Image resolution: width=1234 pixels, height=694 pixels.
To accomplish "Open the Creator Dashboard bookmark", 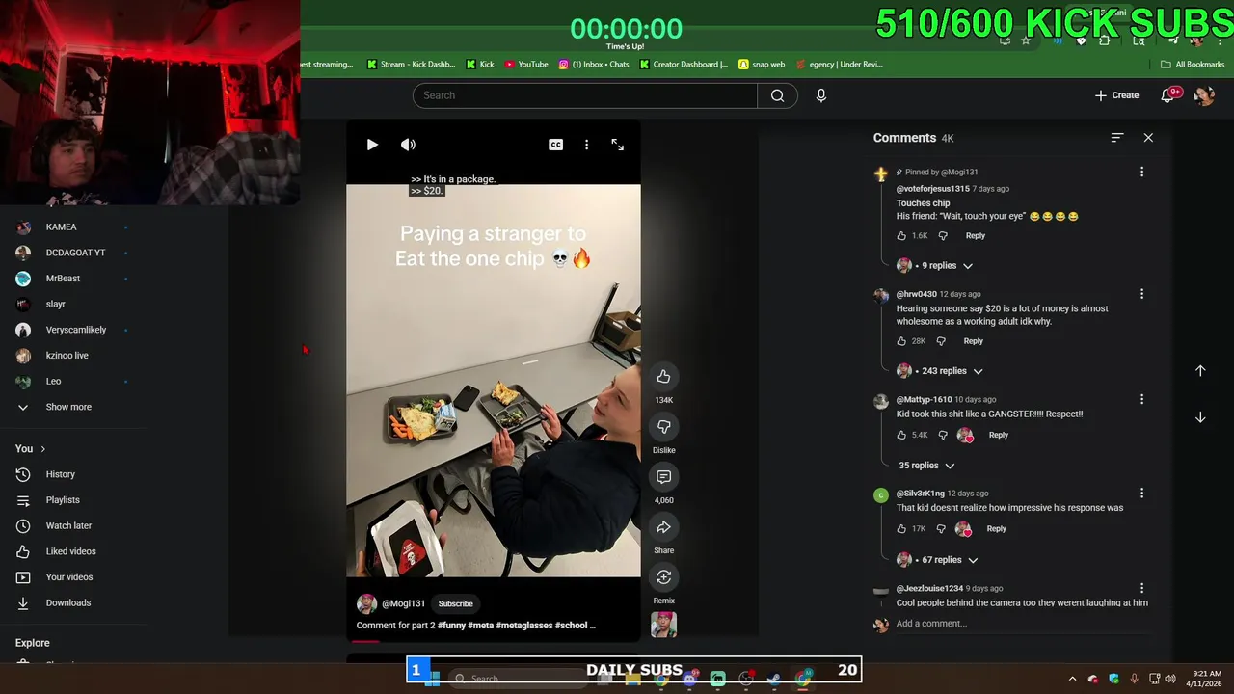I will coord(684,65).
